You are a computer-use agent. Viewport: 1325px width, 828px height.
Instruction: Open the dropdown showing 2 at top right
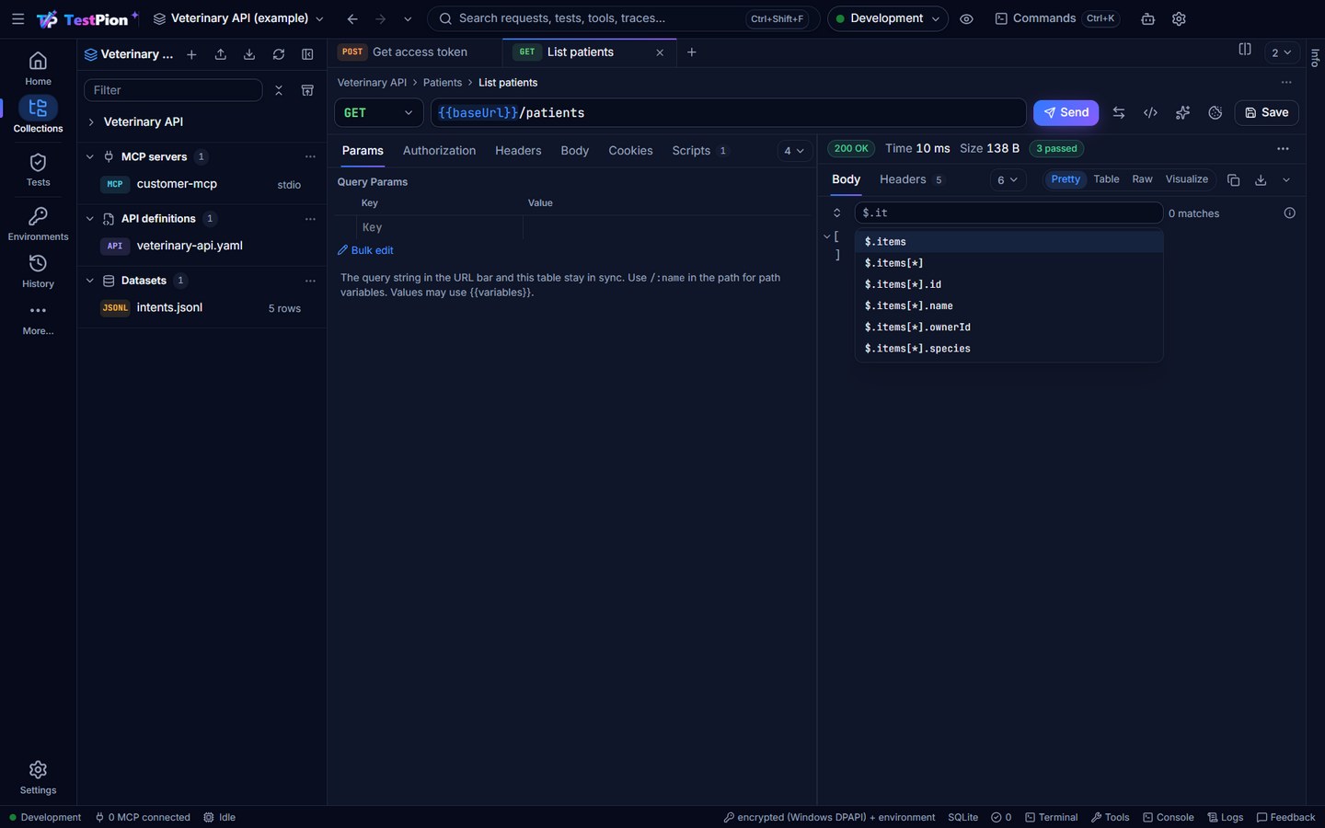pos(1281,52)
